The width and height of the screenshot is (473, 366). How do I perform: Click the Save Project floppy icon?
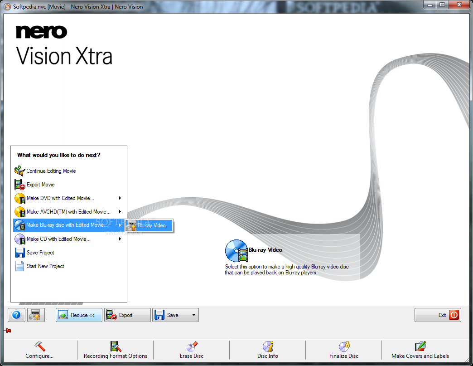pyautogui.click(x=19, y=253)
